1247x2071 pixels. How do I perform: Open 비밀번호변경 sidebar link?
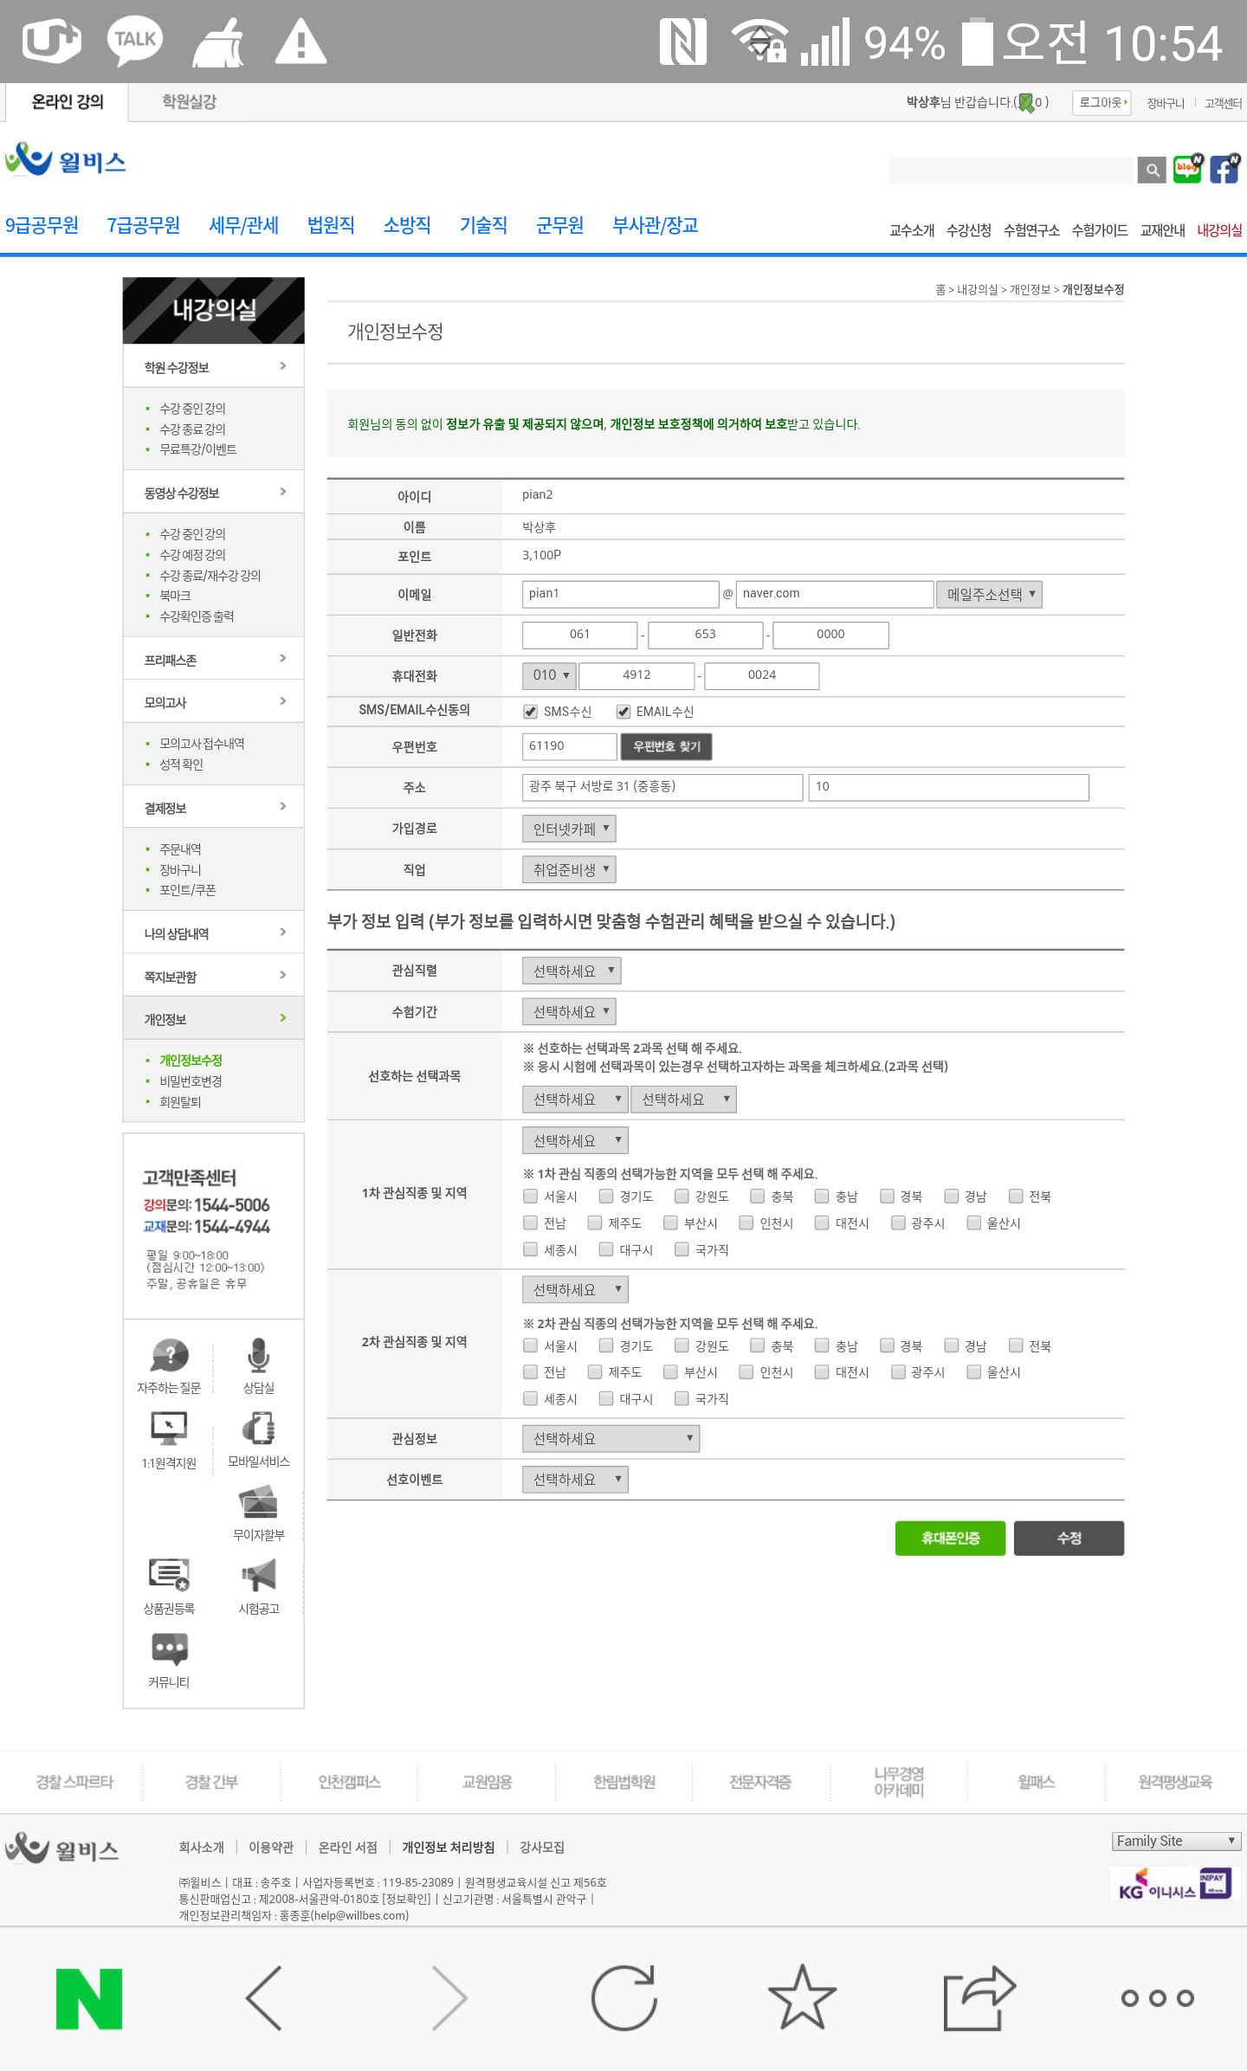[191, 1081]
